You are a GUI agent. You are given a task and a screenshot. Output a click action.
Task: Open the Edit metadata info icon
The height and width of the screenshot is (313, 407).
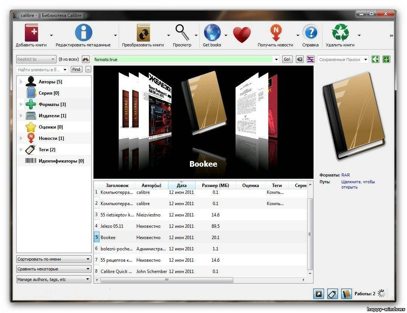83,32
